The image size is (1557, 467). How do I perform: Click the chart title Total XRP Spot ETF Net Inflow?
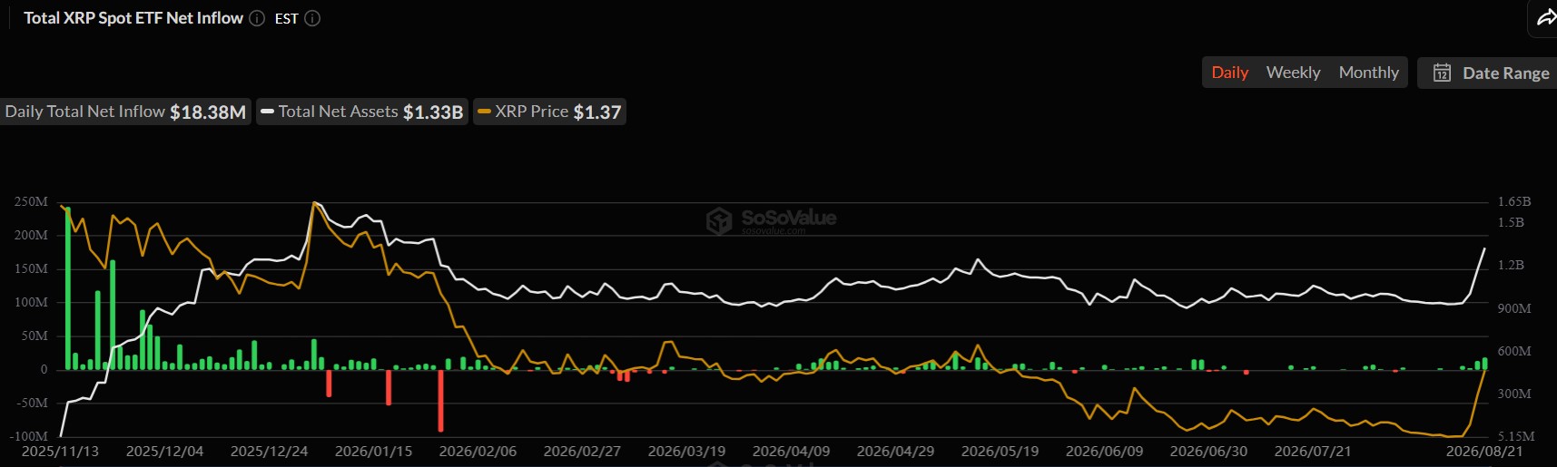click(133, 18)
